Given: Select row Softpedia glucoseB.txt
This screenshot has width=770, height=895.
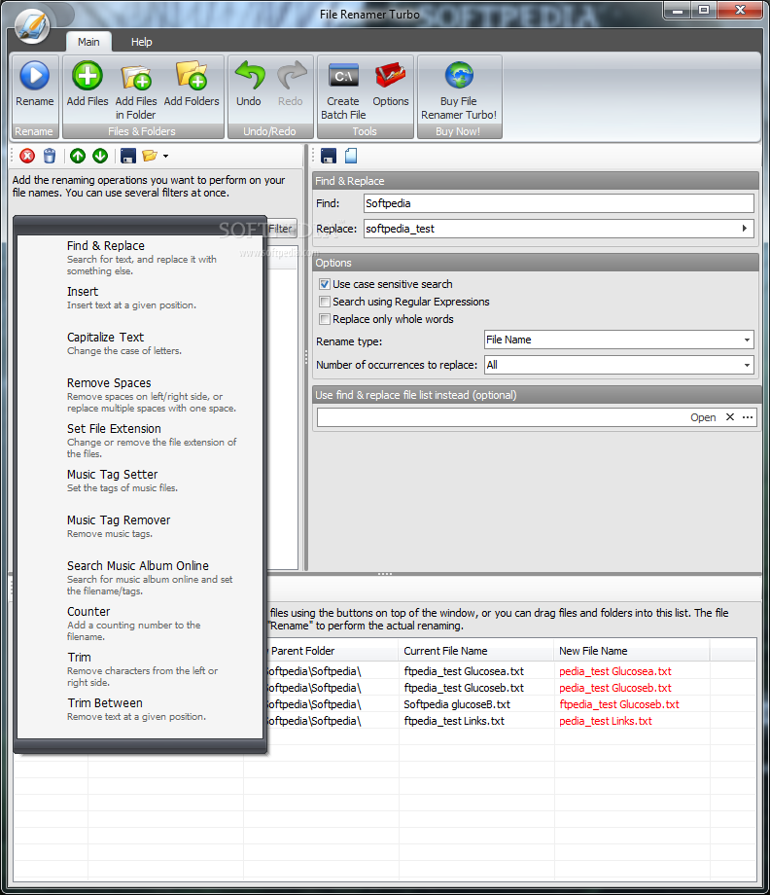Looking at the screenshot, I should pyautogui.click(x=457, y=704).
